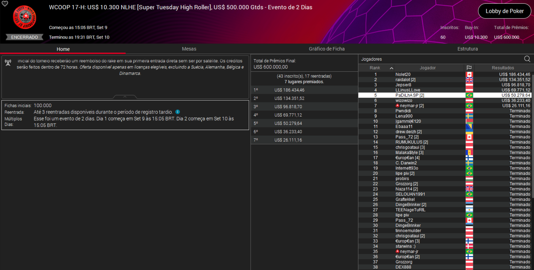Click the heart favorite icon

click(x=5, y=4)
